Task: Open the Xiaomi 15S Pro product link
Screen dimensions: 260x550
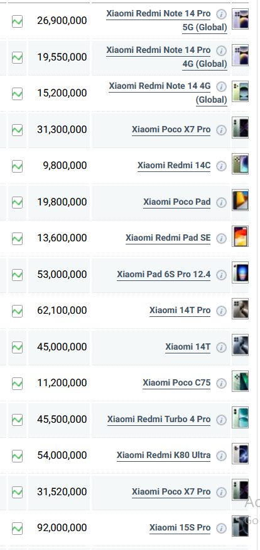Action: 180,528
